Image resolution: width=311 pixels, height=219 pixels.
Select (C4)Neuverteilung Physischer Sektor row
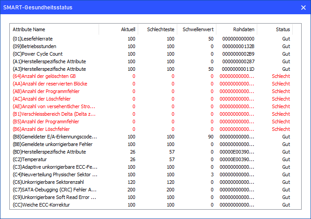[152, 174]
